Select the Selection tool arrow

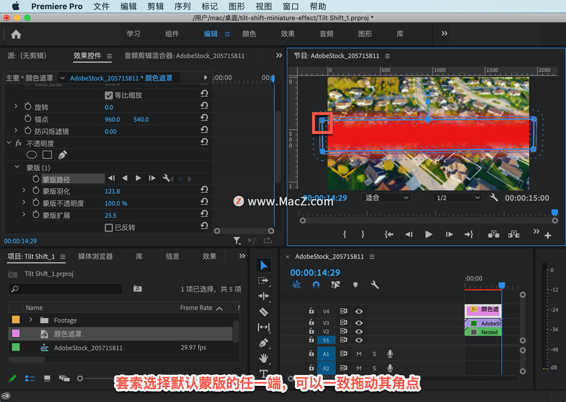click(264, 266)
